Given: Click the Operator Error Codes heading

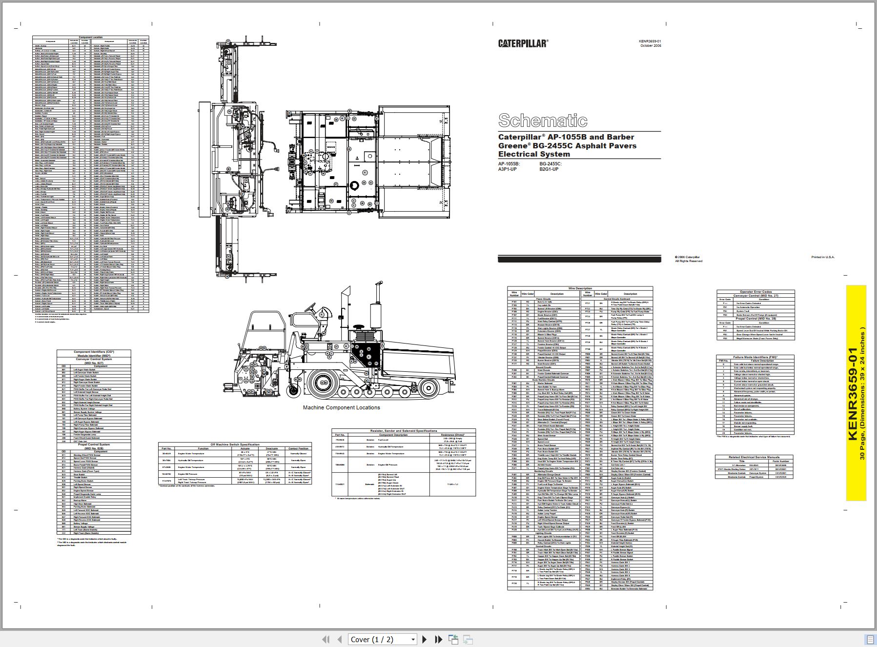Looking at the screenshot, I should [x=755, y=292].
